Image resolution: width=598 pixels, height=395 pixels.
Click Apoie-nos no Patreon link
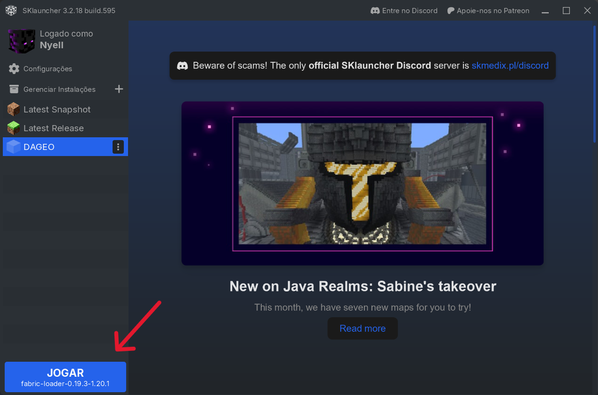coord(488,10)
